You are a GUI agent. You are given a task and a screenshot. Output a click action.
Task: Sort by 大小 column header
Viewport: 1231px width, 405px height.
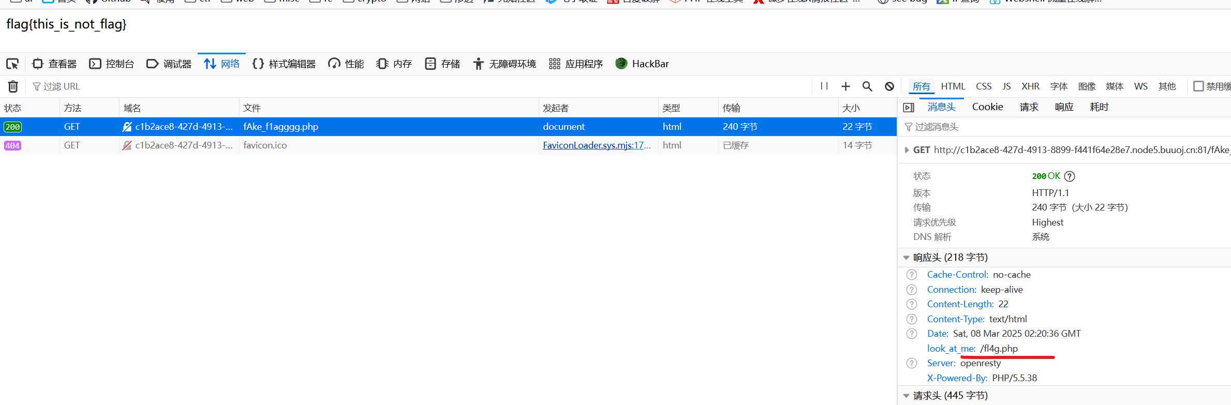click(867, 108)
